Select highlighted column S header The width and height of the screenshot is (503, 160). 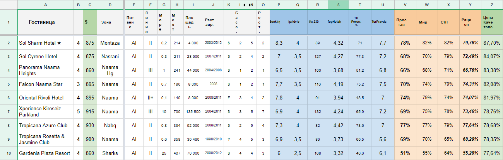pyautogui.click(x=338, y=5)
